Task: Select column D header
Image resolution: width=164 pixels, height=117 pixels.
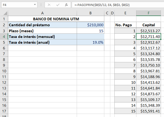Action: point(112,13)
